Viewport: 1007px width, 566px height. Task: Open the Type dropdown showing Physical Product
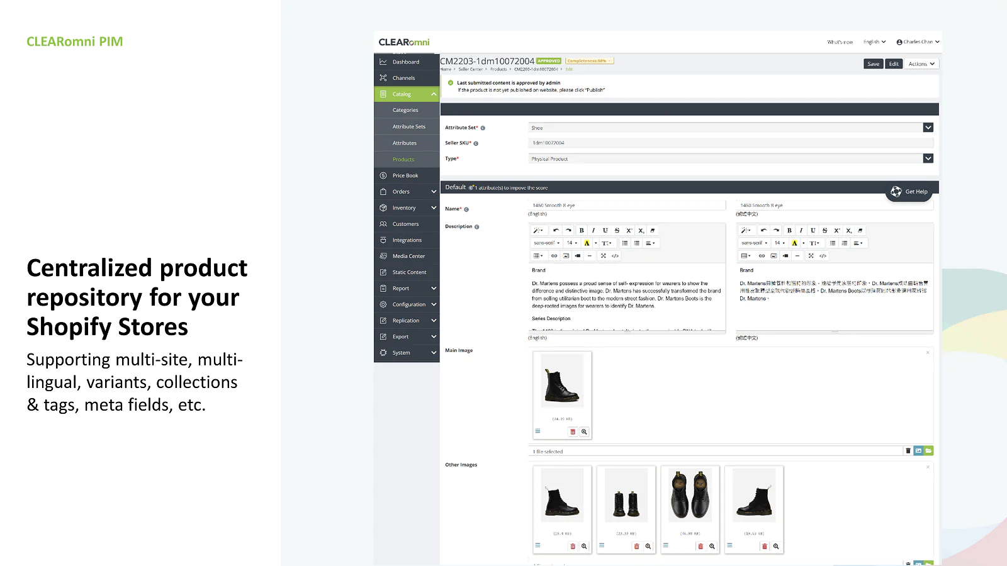click(731, 158)
